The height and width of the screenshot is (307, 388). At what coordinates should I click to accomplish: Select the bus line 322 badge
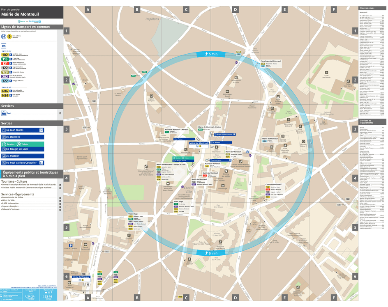coord(5,80)
